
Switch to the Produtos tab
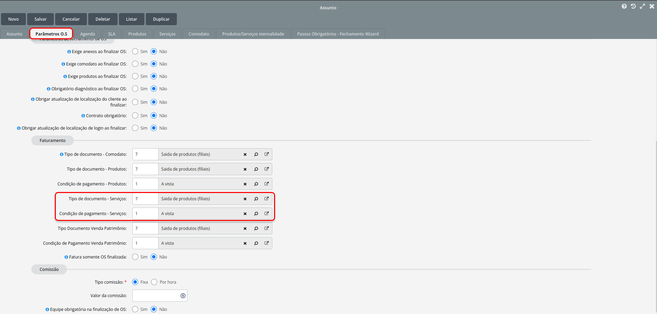coord(137,34)
